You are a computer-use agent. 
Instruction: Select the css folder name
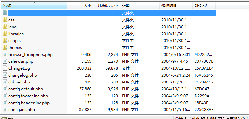[x=11, y=20]
